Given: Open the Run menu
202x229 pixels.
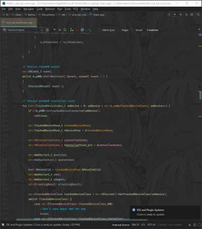Looking at the screenshot, I should pos(60,9).
